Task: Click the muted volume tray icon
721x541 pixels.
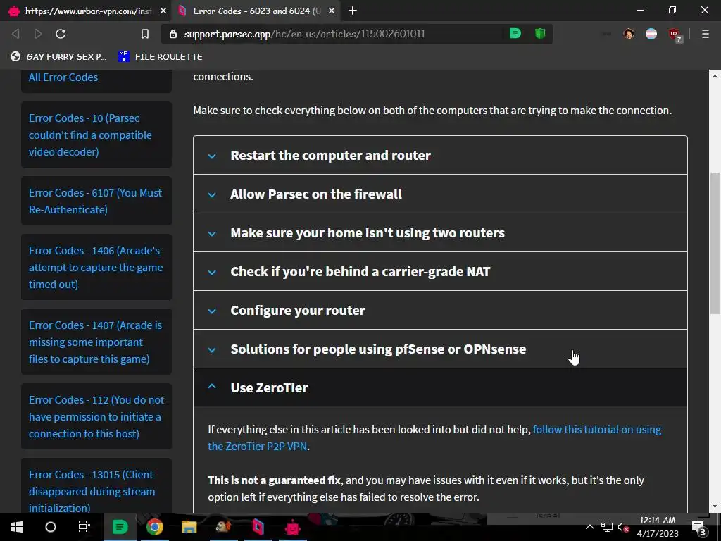Action: [623, 527]
